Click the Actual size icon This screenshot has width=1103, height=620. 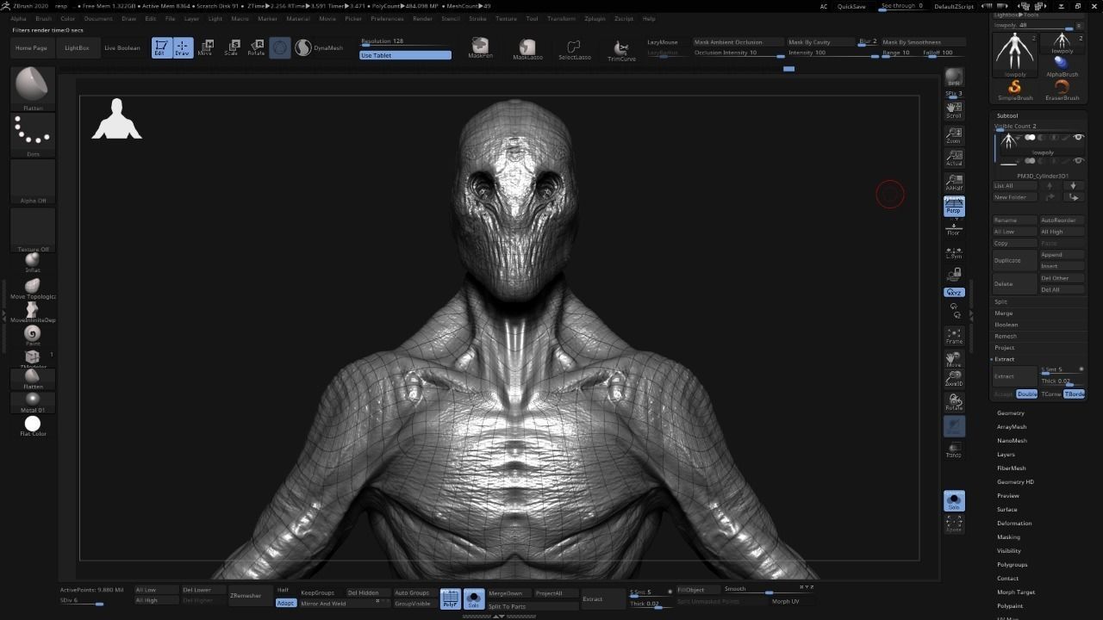pos(953,158)
